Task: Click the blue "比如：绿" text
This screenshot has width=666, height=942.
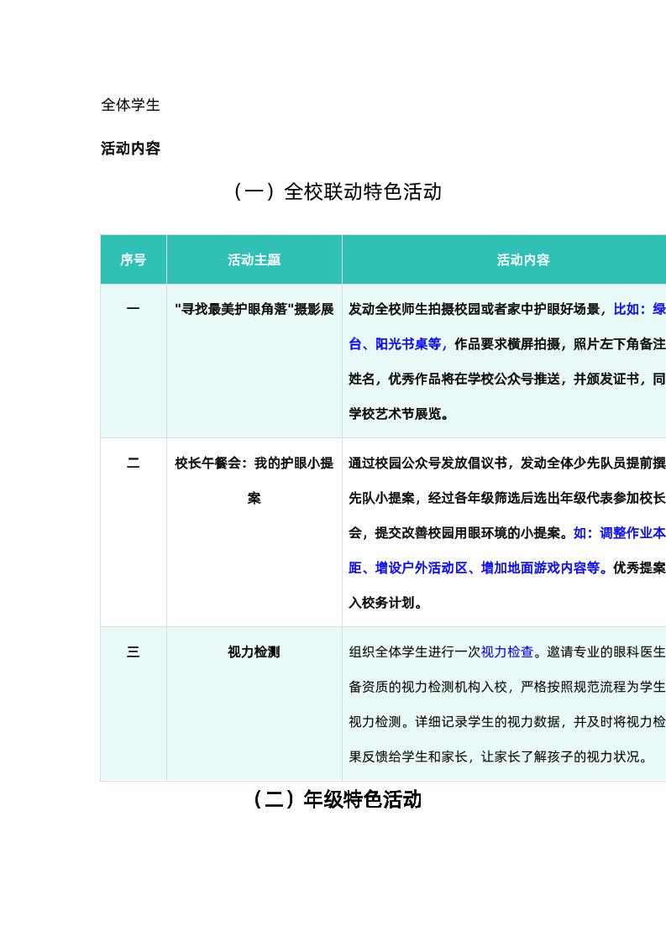Action: (x=639, y=309)
